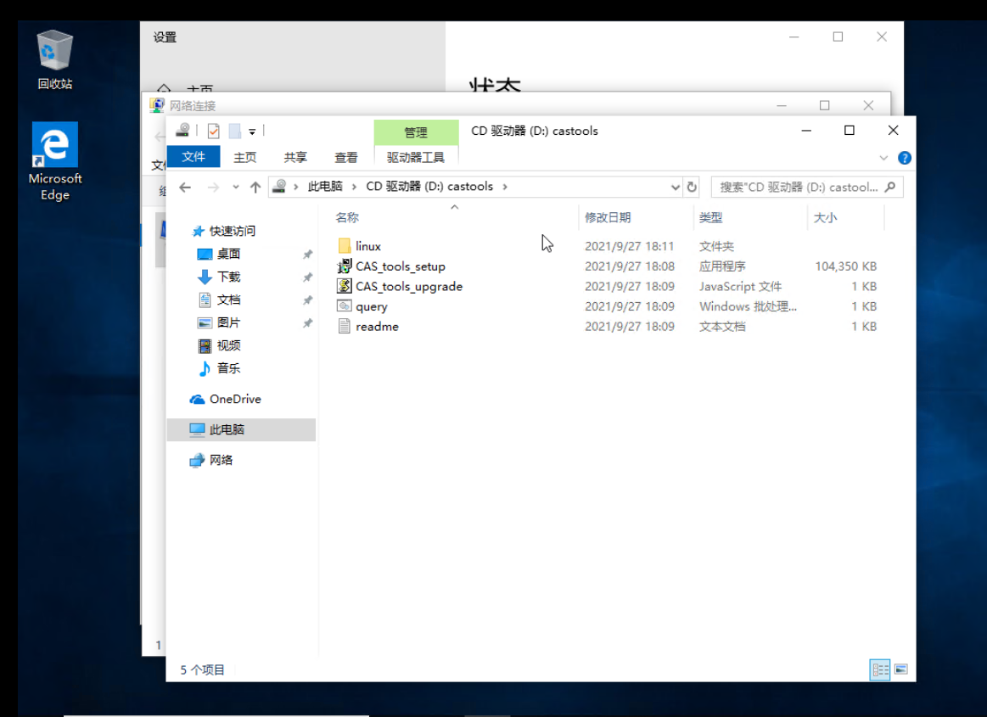Open the 文件 (File) ribbon tab
987x717 pixels.
coord(193,157)
